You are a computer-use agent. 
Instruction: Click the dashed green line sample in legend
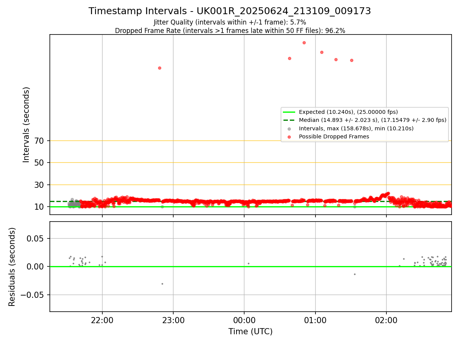pyautogui.click(x=289, y=120)
